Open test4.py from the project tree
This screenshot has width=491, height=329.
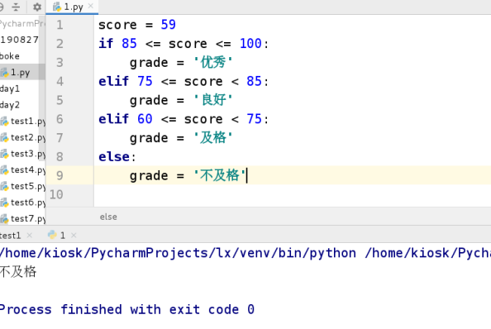(28, 170)
